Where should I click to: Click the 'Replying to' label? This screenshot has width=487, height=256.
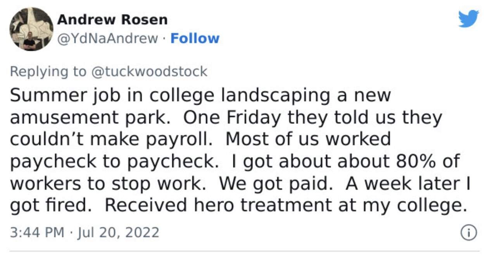(48, 71)
